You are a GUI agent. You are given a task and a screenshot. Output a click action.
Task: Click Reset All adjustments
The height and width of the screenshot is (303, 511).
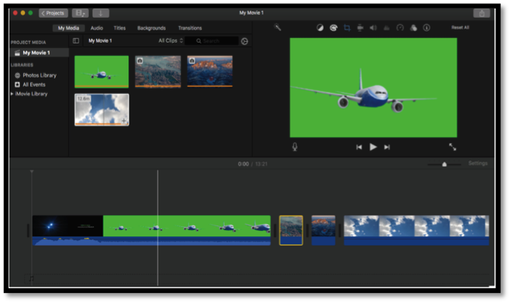[460, 27]
